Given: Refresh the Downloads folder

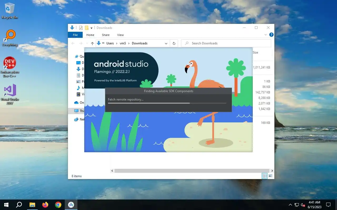Looking at the screenshot, I should pyautogui.click(x=174, y=43).
